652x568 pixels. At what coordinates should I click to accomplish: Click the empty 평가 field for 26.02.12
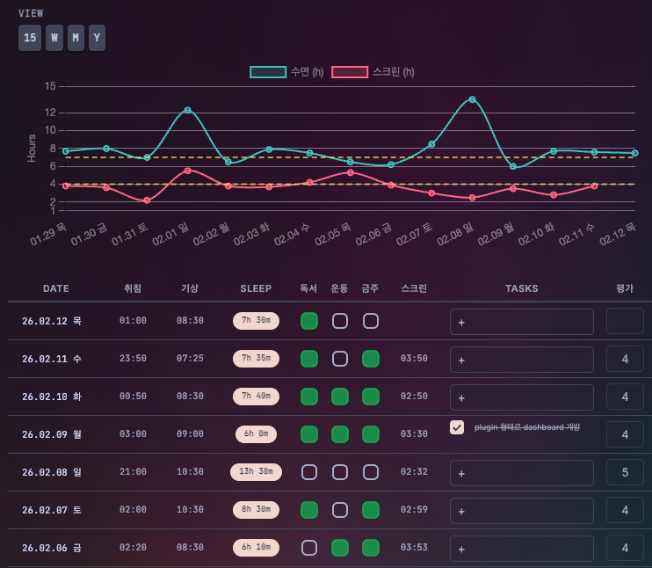pyautogui.click(x=625, y=321)
